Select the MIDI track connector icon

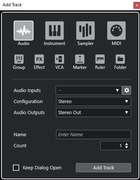[116, 31]
